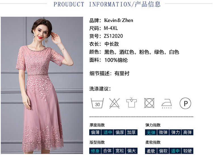The height and width of the screenshot is (162, 213).
Task: Click the hang-dry shirt icon
Action: point(131,103)
